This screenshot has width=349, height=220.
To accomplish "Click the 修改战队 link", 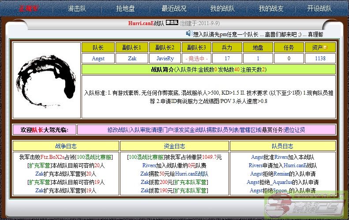I will pos(118,130).
